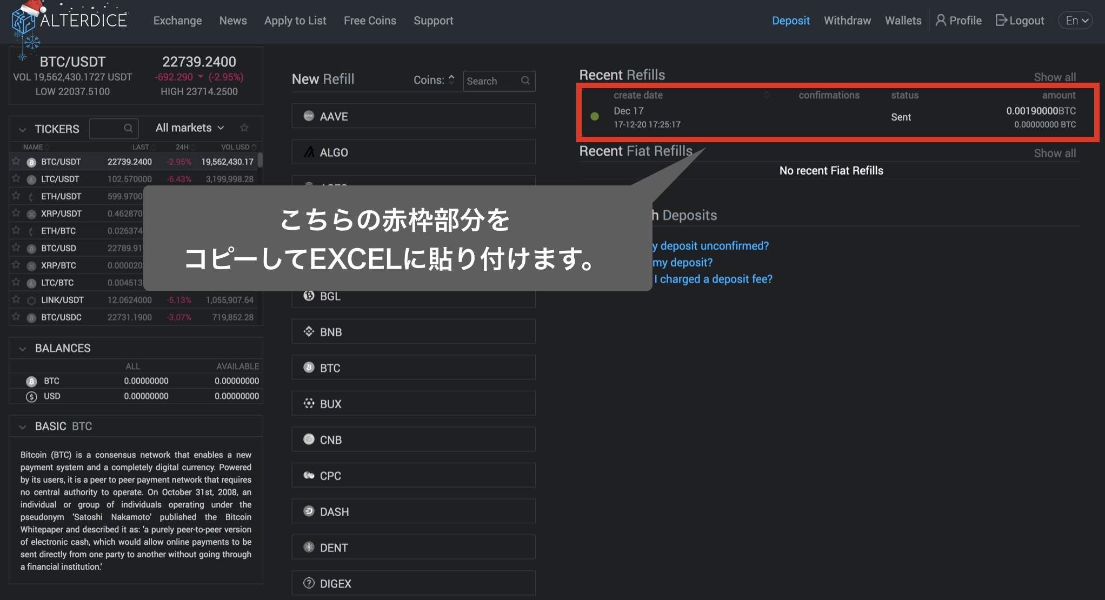
Task: Click the Logout exit icon
Action: pos(1001,21)
